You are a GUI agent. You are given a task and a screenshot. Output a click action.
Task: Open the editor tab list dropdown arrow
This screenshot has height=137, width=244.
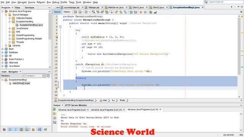[x=238, y=7]
